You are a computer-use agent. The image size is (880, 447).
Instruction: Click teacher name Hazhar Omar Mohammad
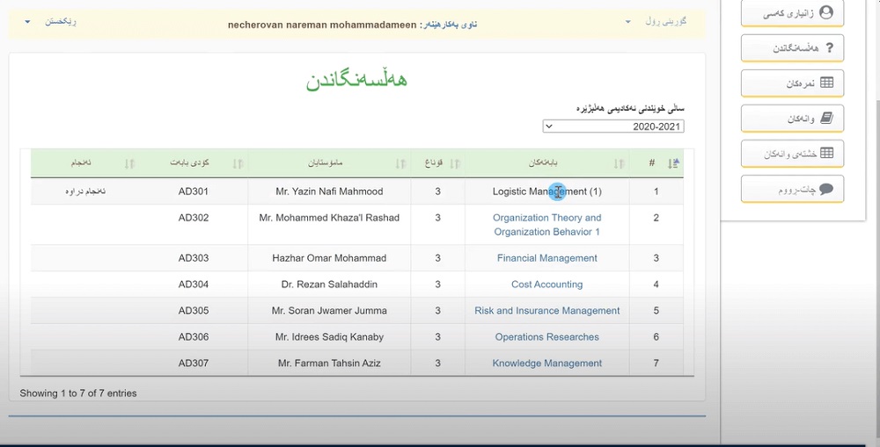(x=329, y=258)
